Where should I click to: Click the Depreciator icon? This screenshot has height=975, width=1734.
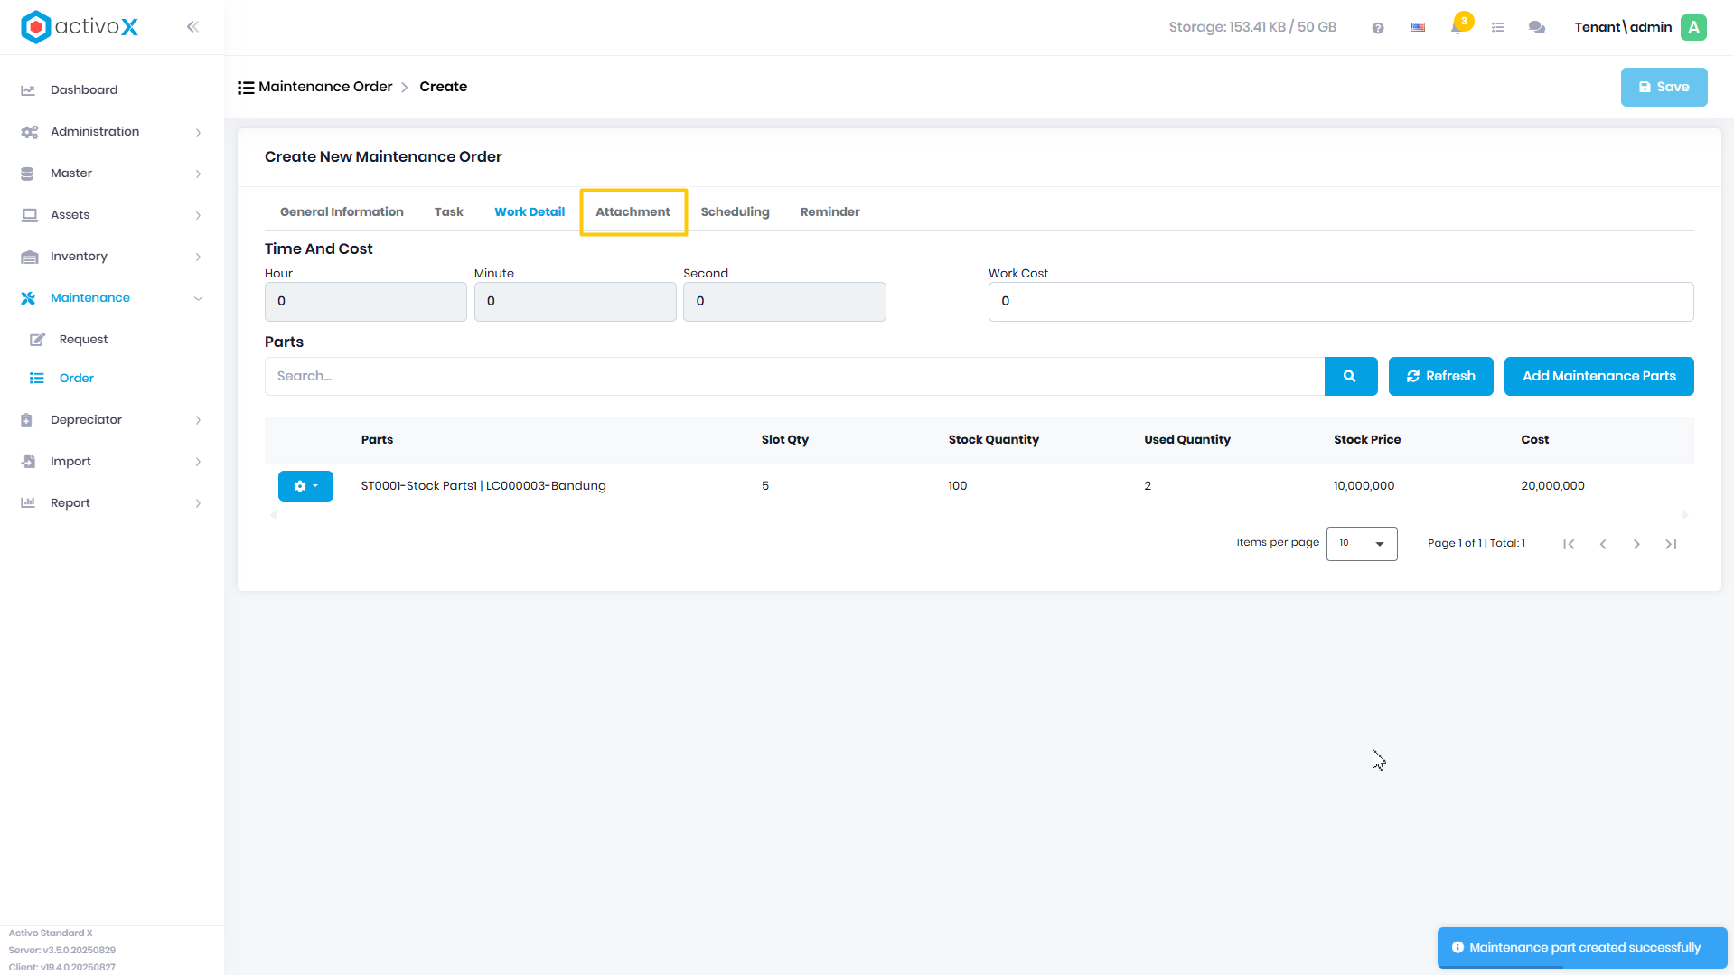click(26, 420)
